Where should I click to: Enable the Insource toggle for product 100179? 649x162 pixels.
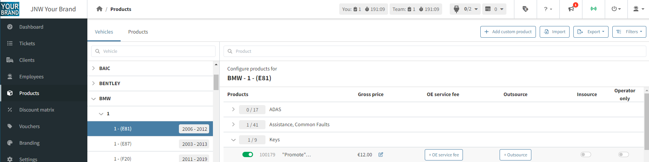(x=585, y=155)
